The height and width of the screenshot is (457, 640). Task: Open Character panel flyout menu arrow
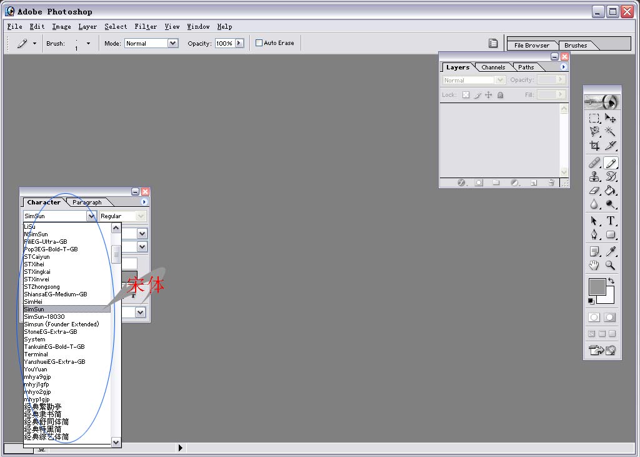[144, 202]
